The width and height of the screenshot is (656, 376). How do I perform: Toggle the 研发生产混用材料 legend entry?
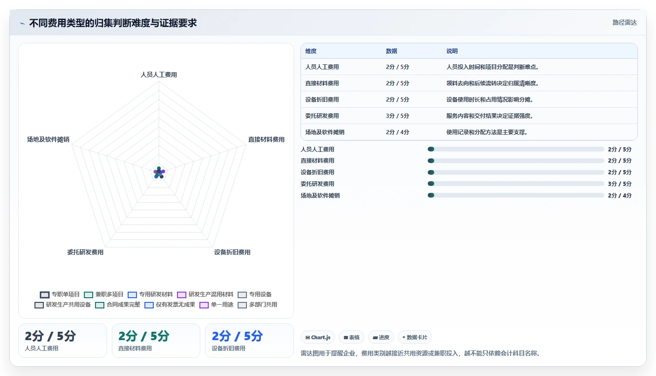[x=205, y=294]
